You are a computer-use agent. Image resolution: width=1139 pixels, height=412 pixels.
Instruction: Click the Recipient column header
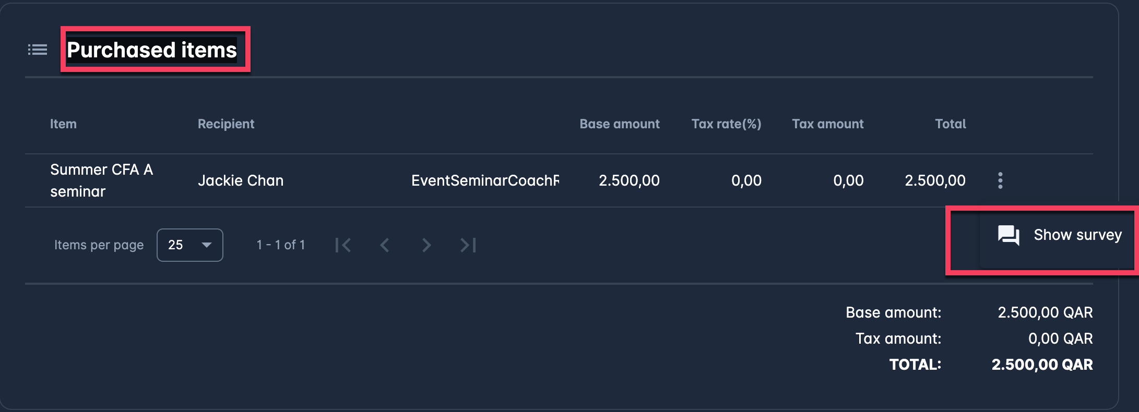226,124
